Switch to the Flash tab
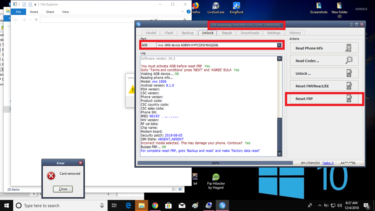The height and width of the screenshot is (211, 375). [x=169, y=33]
